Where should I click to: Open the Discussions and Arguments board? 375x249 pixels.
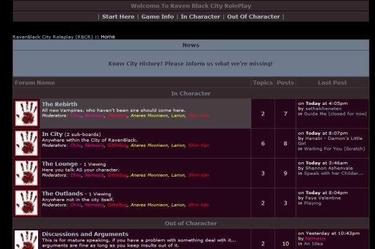click(85, 234)
